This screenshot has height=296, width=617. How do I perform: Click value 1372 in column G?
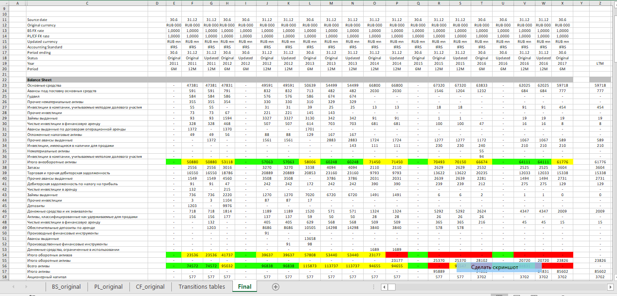point(211,140)
